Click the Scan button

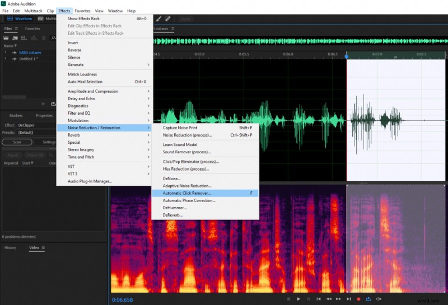click(17, 142)
